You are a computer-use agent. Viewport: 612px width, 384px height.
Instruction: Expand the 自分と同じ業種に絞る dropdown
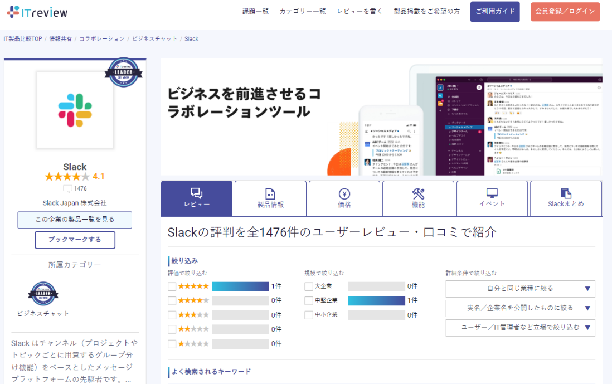point(520,289)
